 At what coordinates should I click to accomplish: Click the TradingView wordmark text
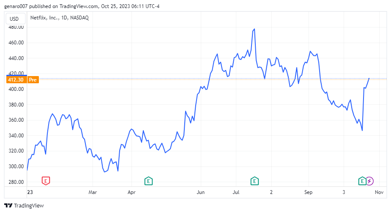pos(29,205)
